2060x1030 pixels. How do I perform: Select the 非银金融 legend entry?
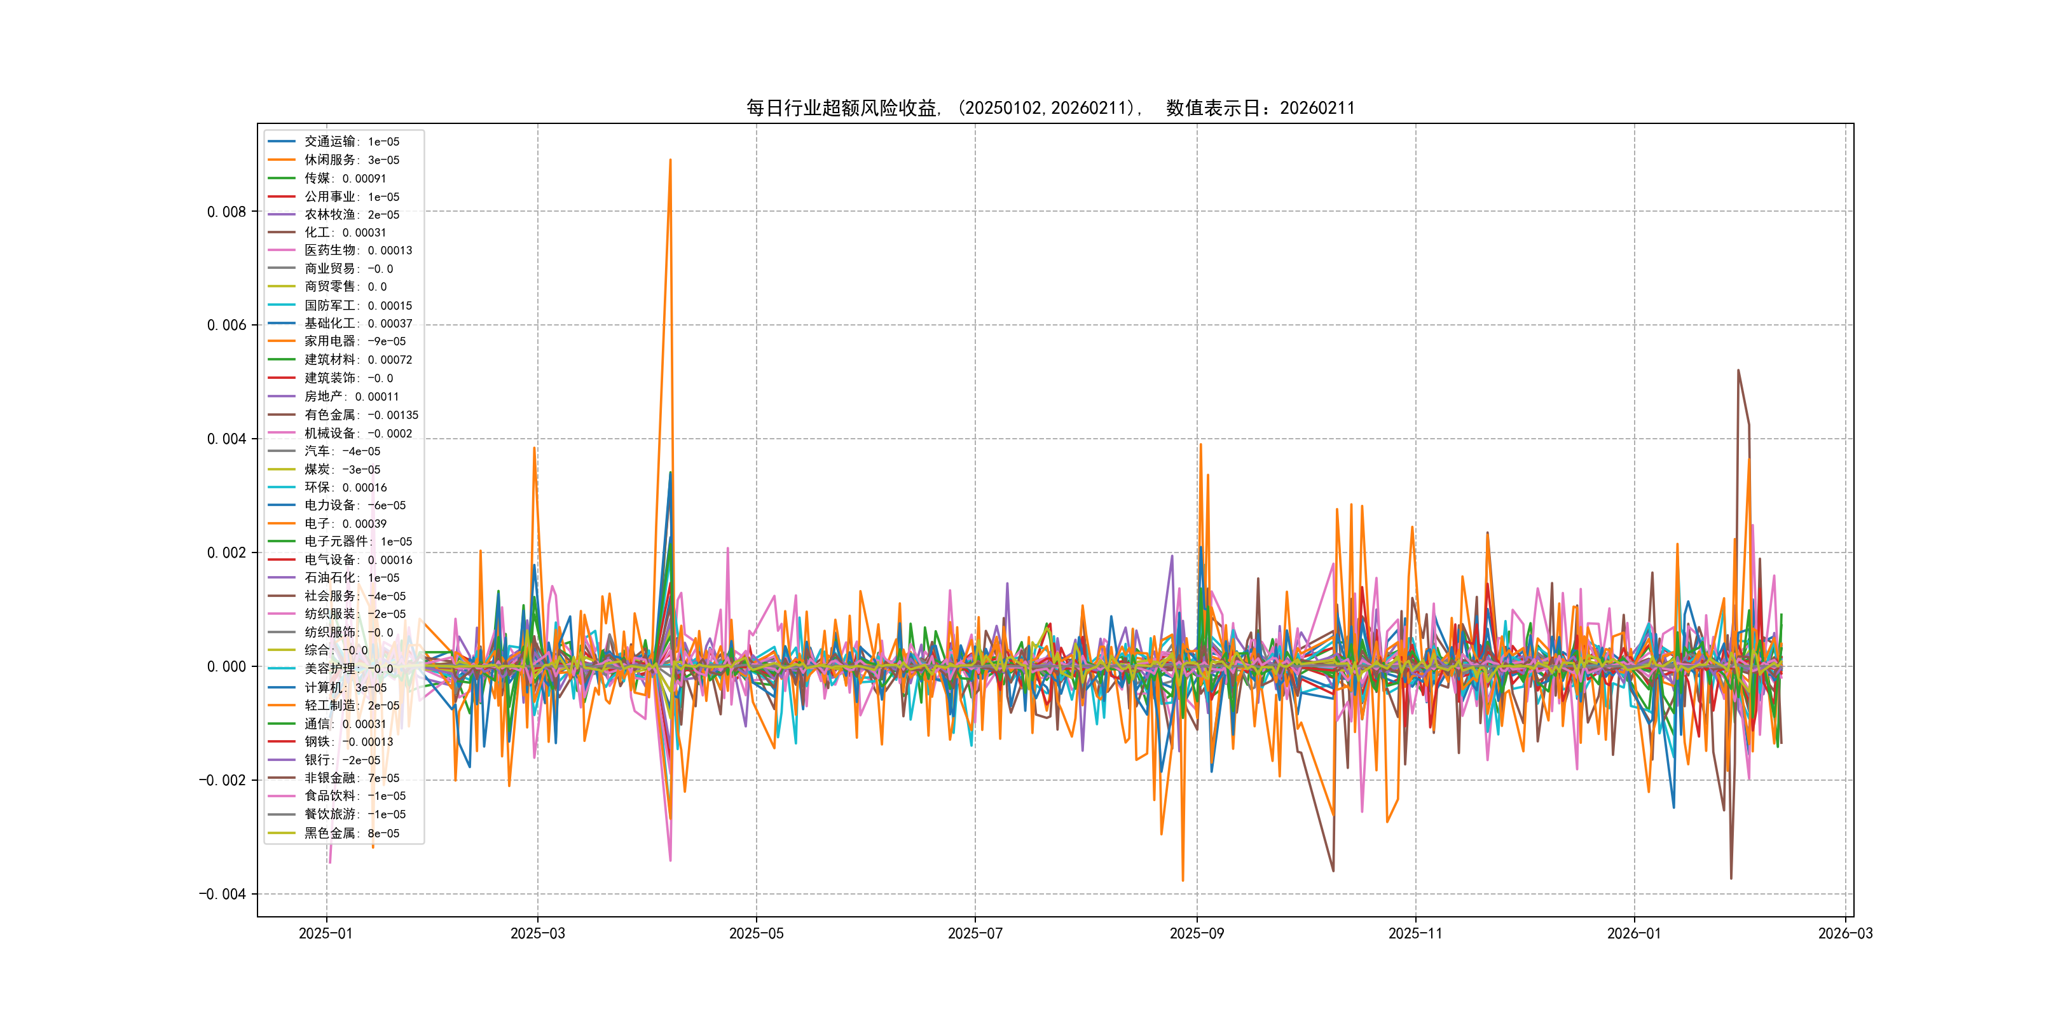[351, 778]
